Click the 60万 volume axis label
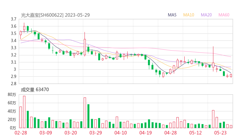236x140 pixels. click(x=12, y=103)
